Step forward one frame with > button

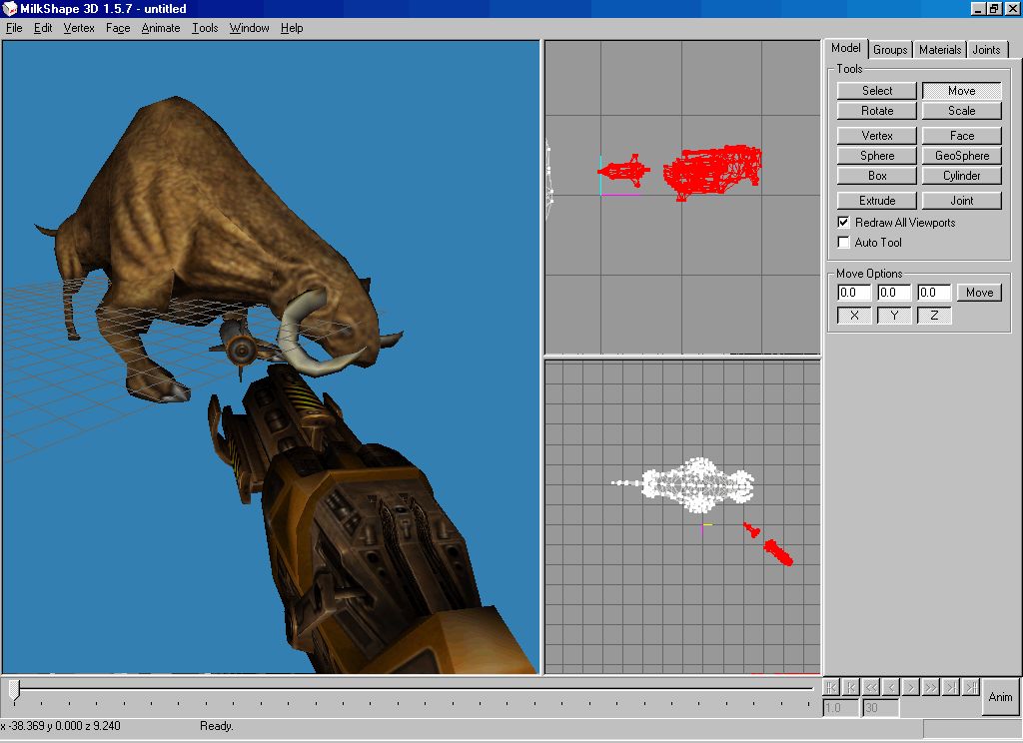(x=911, y=687)
